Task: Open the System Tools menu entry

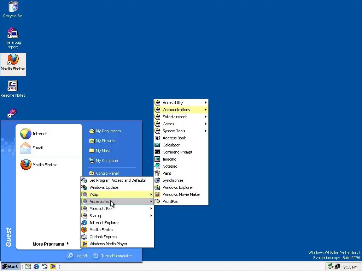Action: tap(181, 131)
